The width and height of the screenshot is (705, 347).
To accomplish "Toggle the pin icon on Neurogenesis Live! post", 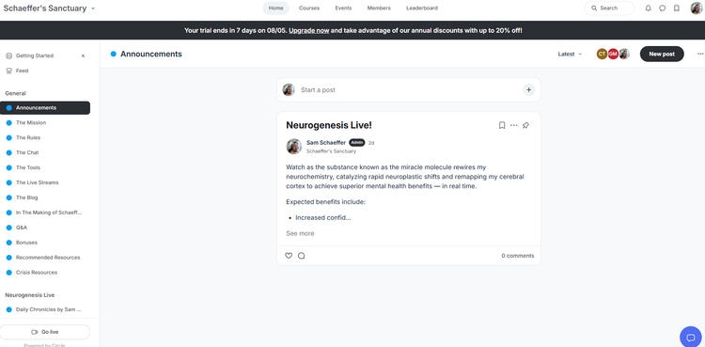I will [525, 125].
